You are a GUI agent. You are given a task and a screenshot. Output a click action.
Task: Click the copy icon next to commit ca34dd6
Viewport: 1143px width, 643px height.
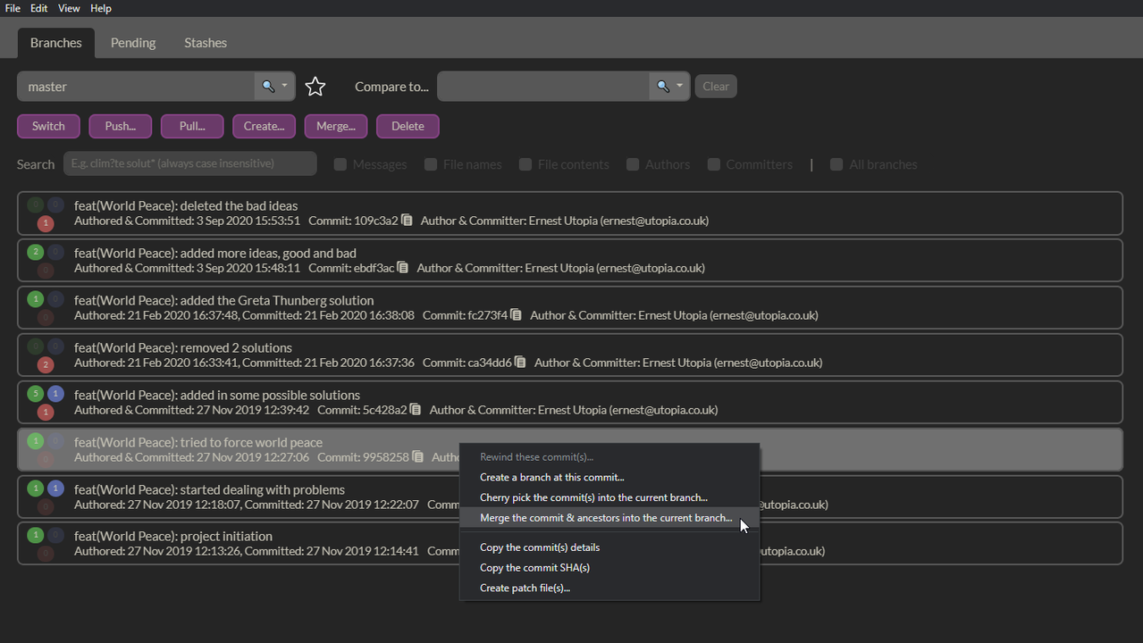tap(520, 363)
